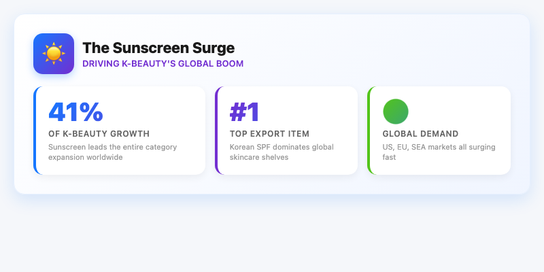Click the heading The Sunscreen Surge
The height and width of the screenshot is (272, 544).
(x=158, y=48)
